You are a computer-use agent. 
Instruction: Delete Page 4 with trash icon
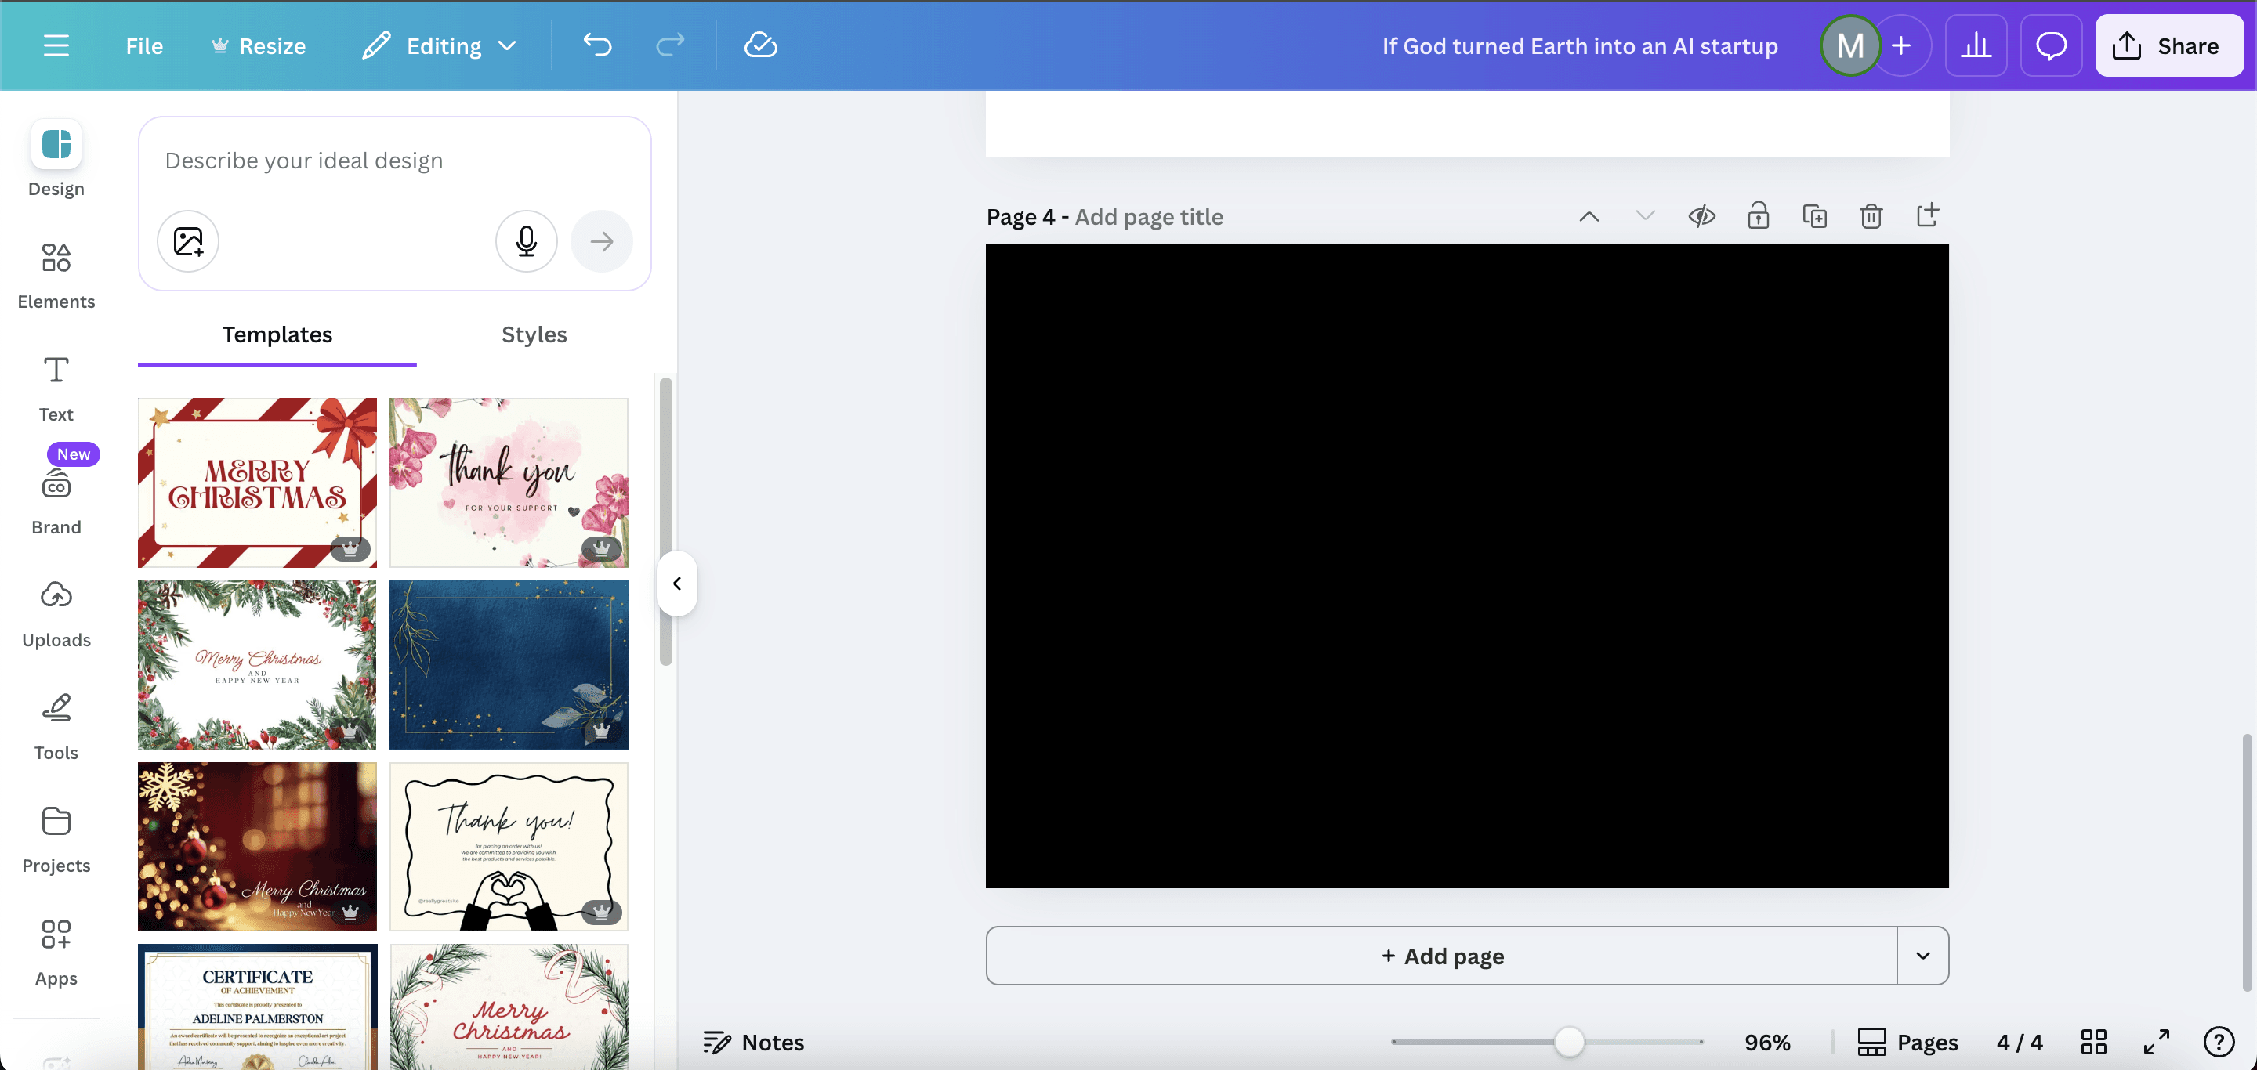[1871, 215]
